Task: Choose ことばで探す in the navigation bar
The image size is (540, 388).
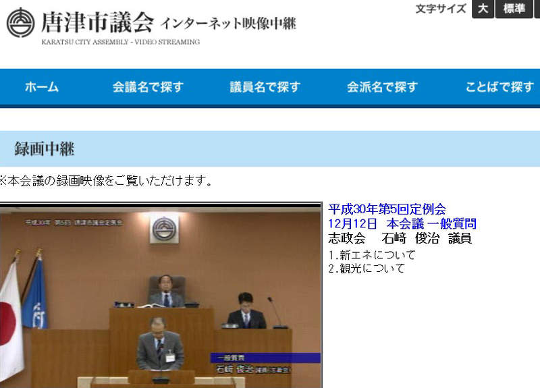Action: [499, 87]
